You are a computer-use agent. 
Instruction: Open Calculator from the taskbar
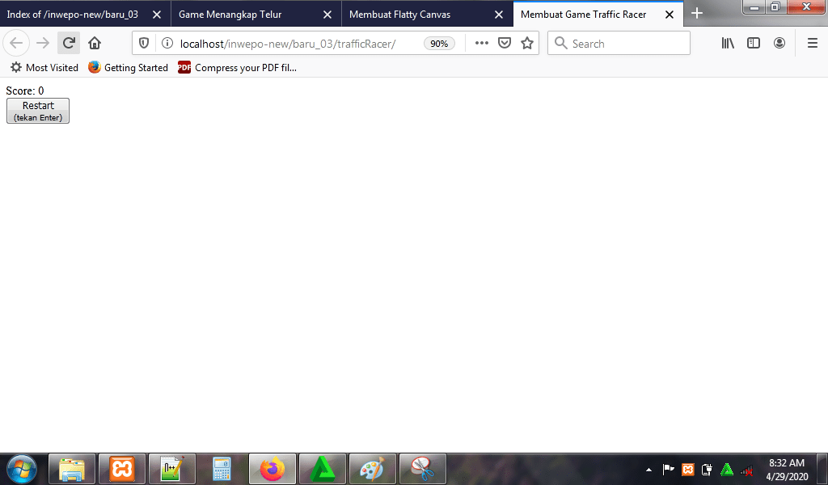[x=222, y=469]
